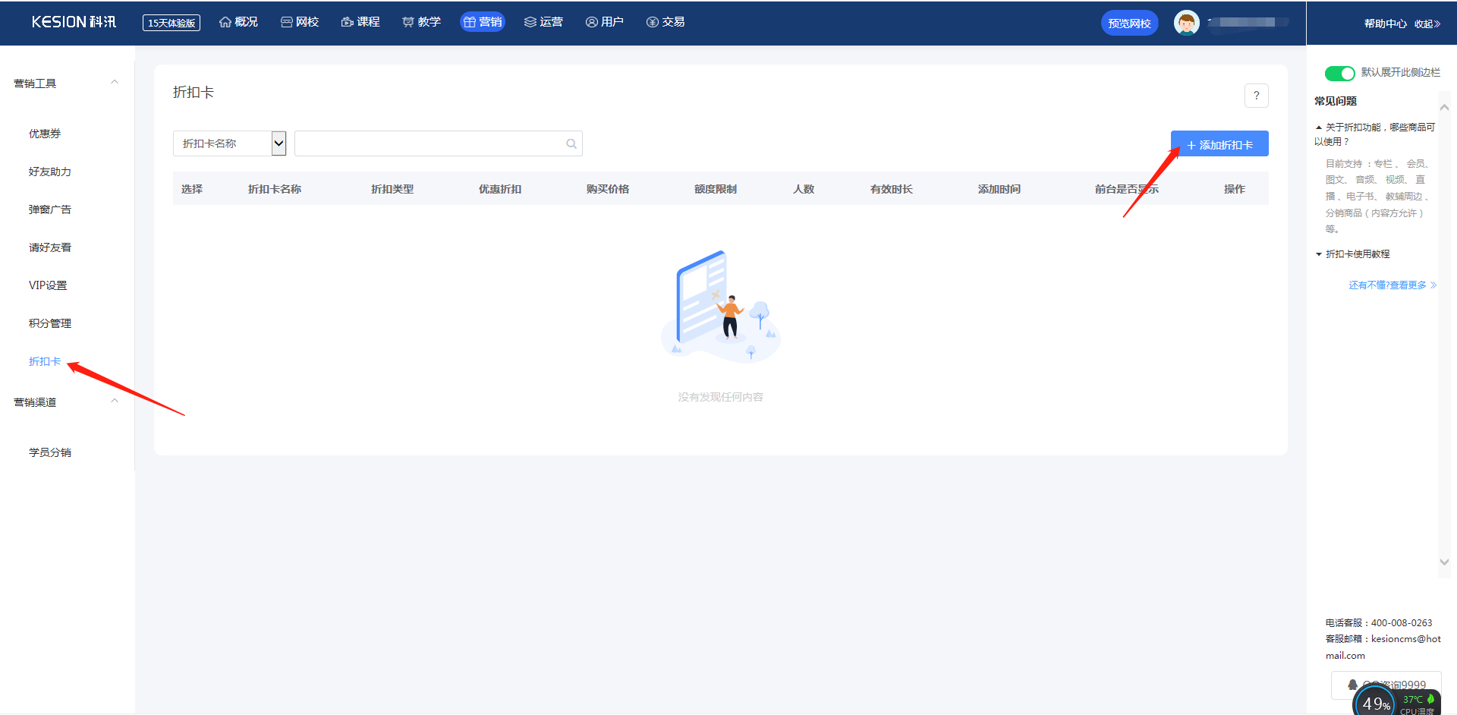Screen dimensions: 1457x715
Task: Click the 没有发现任何内容 empty message
Action: click(720, 397)
